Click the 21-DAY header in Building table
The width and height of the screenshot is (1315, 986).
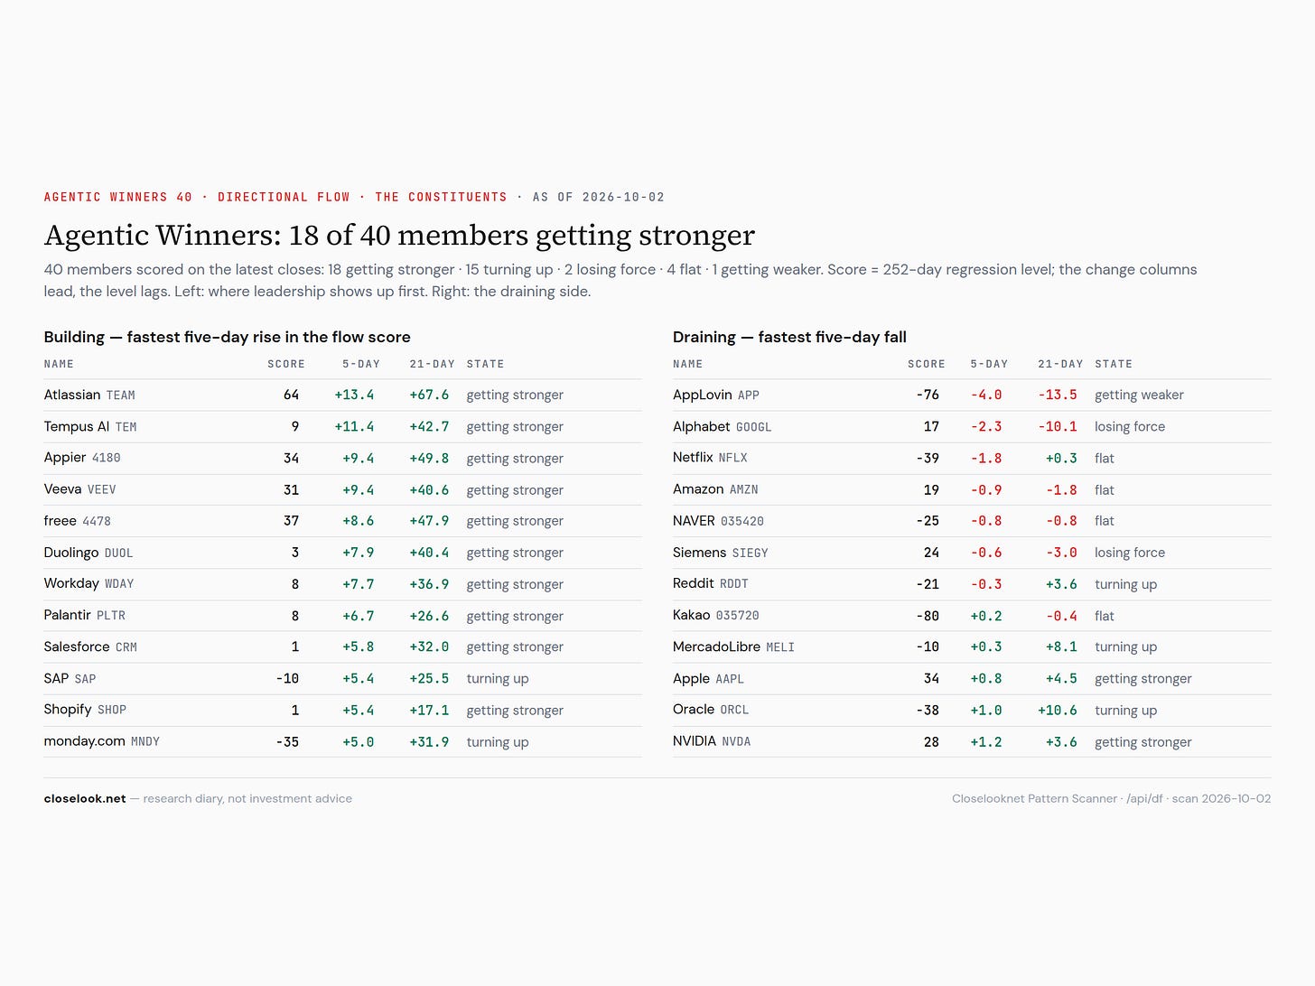coord(432,364)
